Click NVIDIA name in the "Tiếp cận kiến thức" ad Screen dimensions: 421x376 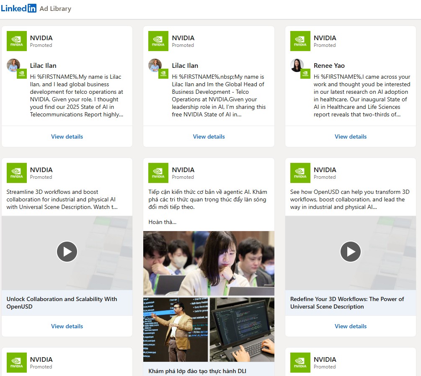click(x=183, y=170)
